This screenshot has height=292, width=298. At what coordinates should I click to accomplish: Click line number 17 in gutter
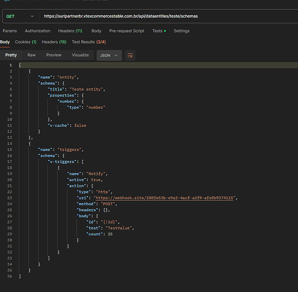9,162
